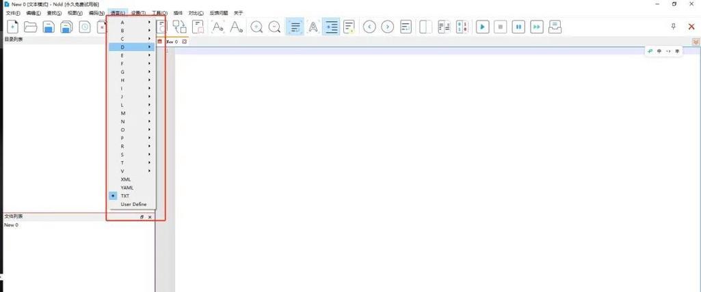Open the 工具(O) menu
Screen dimensions: 701x292
pyautogui.click(x=159, y=13)
